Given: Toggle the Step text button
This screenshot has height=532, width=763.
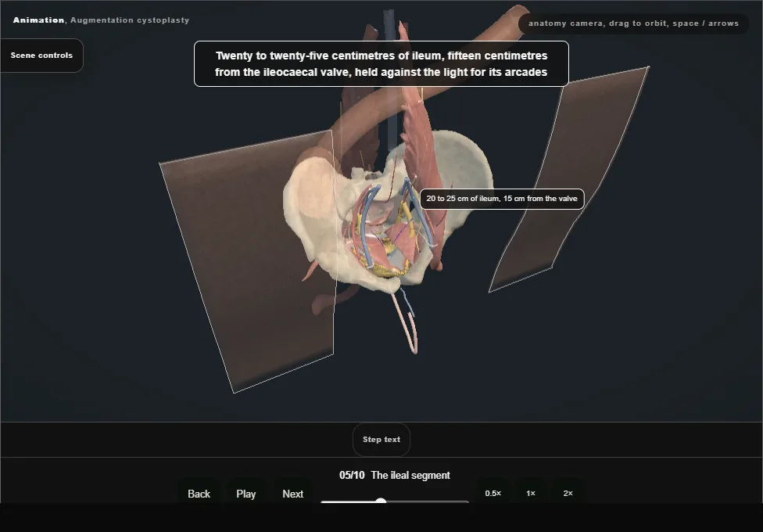Looking at the screenshot, I should click(x=381, y=440).
